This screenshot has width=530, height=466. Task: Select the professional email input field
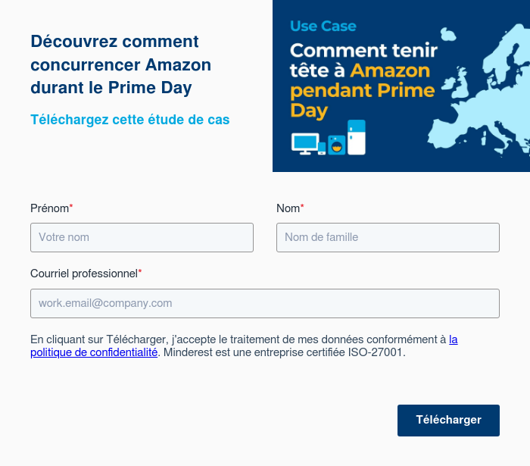(264, 303)
